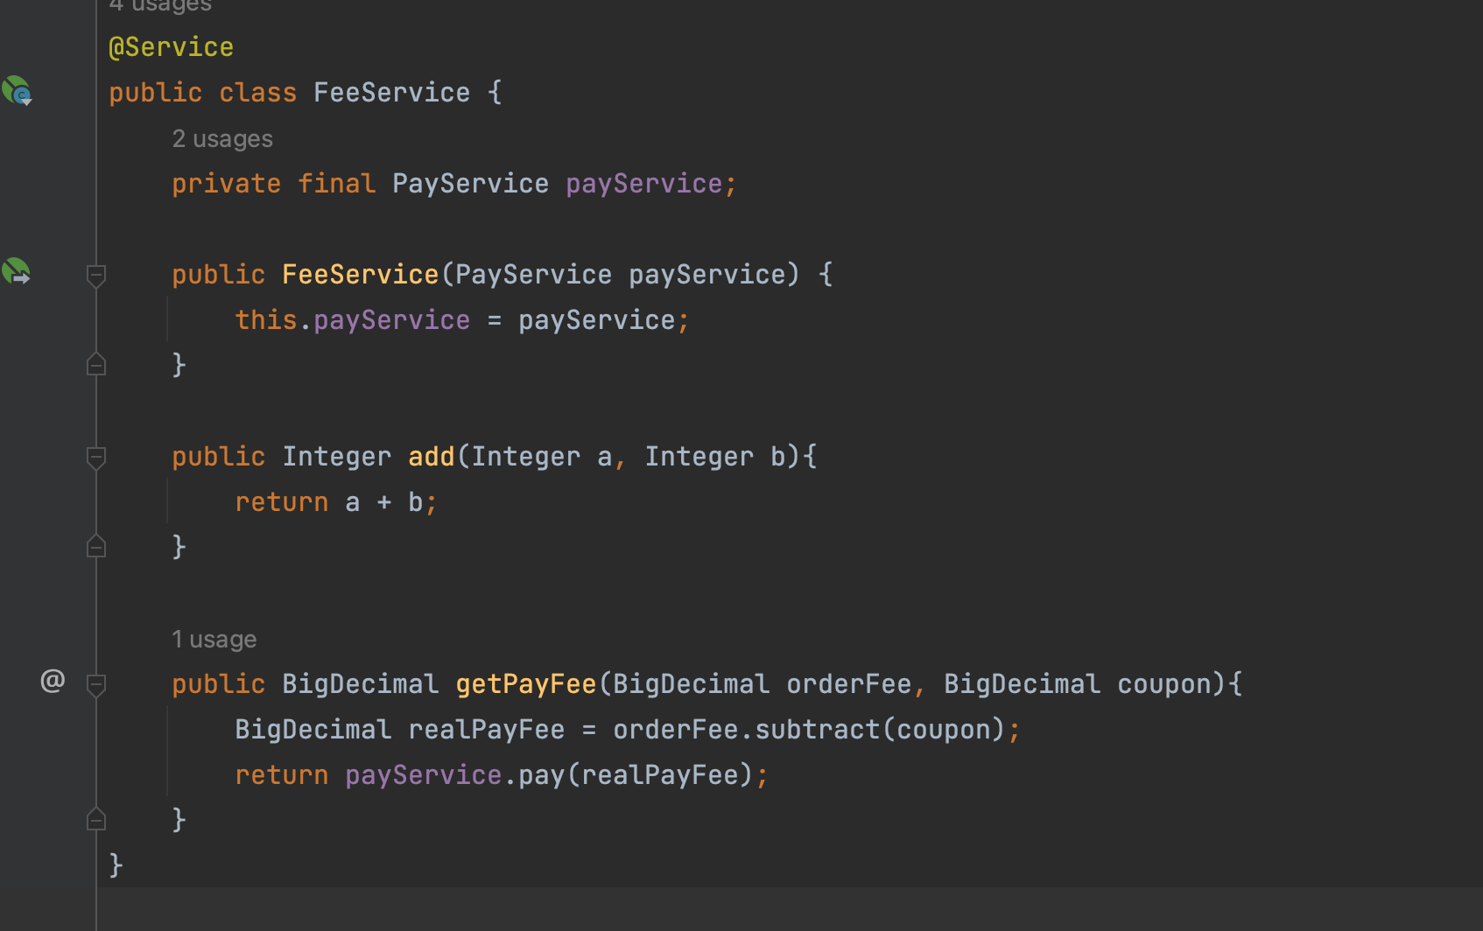Image resolution: width=1483 pixels, height=931 pixels.
Task: Click the Spring autowired gutter icon beside the constructor
Action: coord(17,272)
